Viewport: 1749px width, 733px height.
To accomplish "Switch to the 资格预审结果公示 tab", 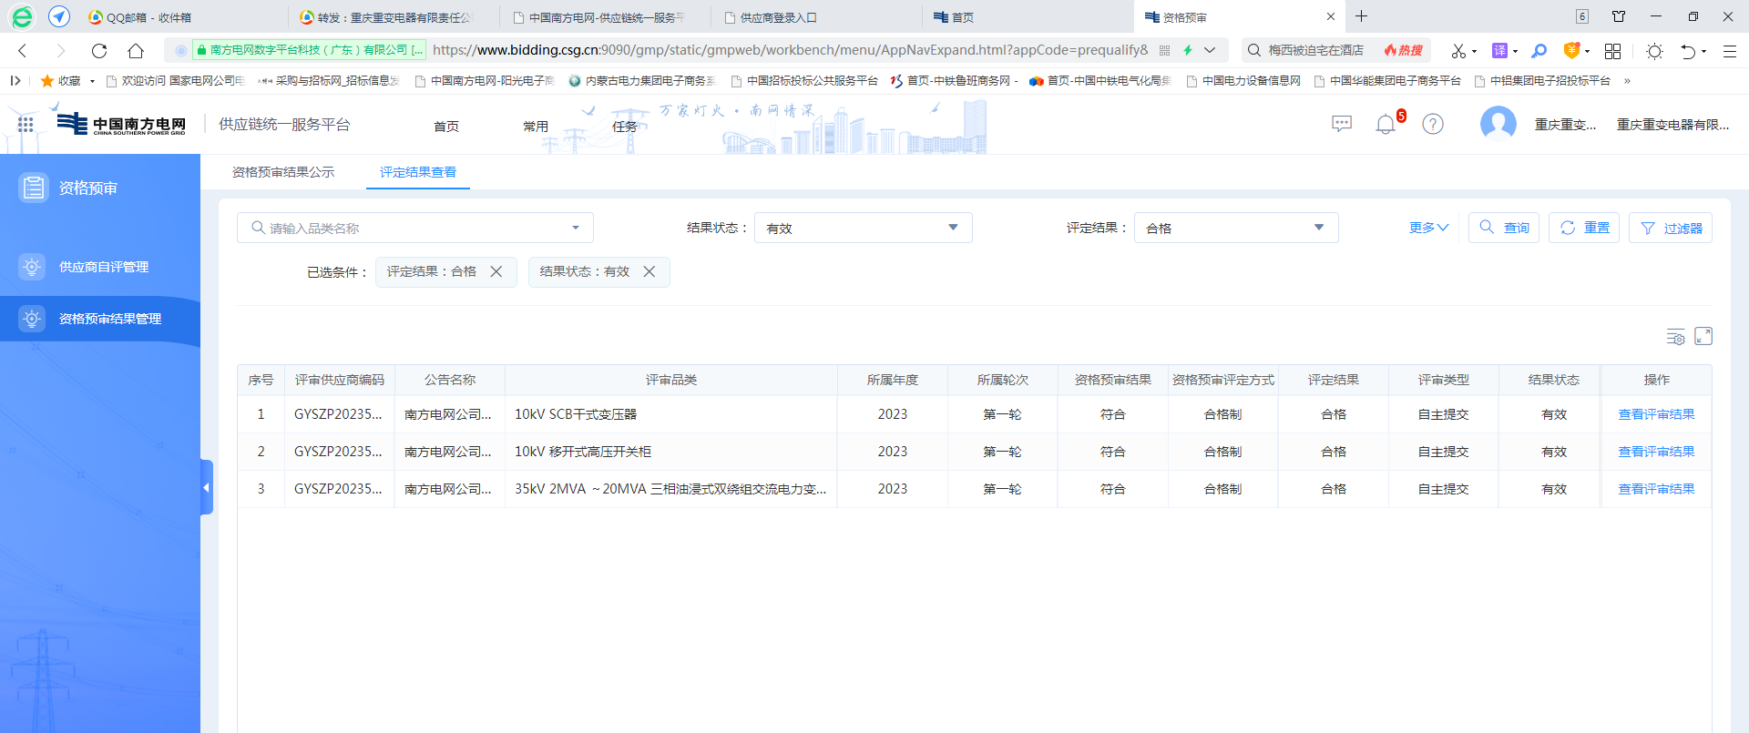I will coord(283,172).
